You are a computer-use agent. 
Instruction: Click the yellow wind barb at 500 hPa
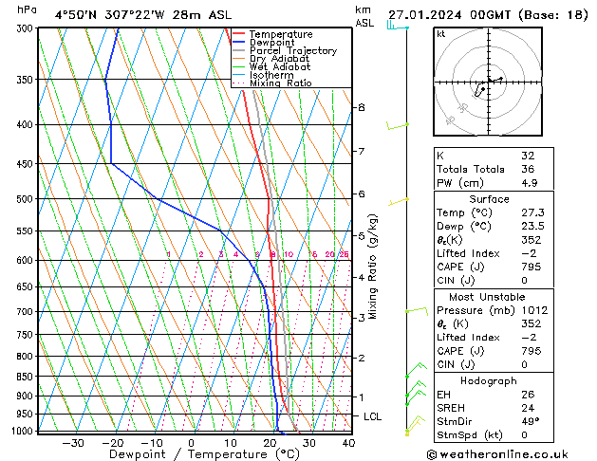(x=399, y=202)
